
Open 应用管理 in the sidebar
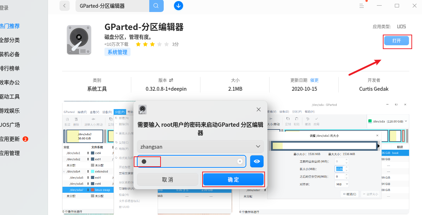(10, 153)
